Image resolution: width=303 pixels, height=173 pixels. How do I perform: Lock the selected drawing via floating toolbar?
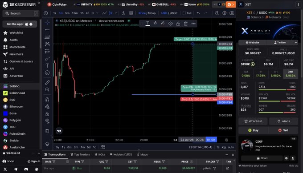pos(178,24)
